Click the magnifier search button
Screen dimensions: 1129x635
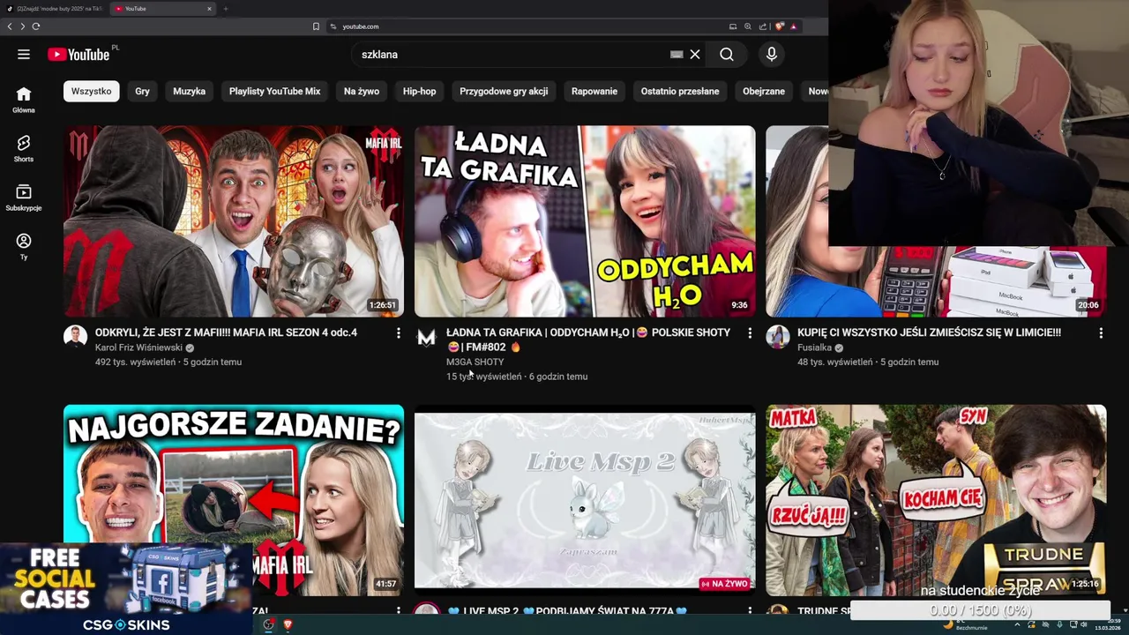(726, 55)
